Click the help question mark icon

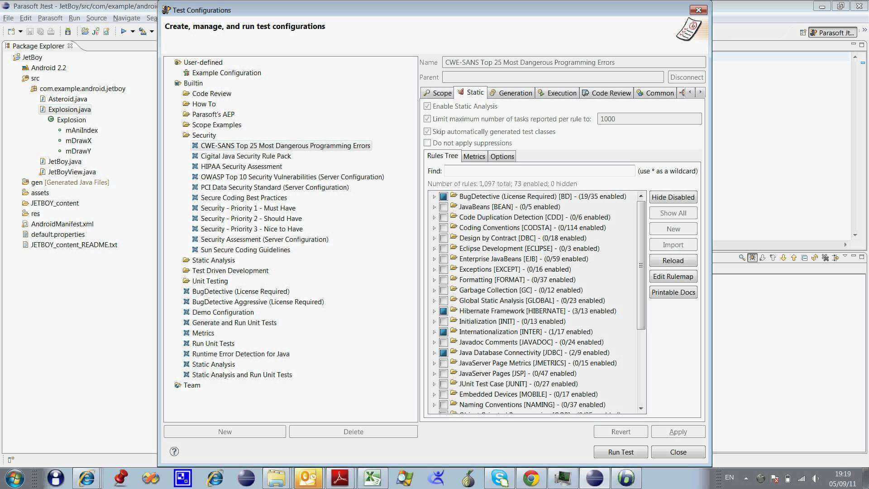coord(174,451)
